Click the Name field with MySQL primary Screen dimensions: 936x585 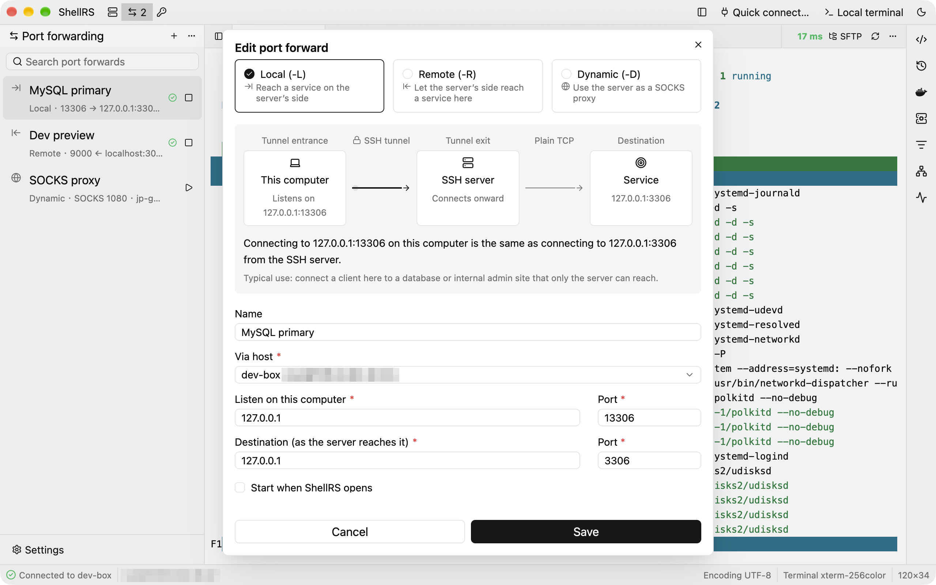coord(468,332)
